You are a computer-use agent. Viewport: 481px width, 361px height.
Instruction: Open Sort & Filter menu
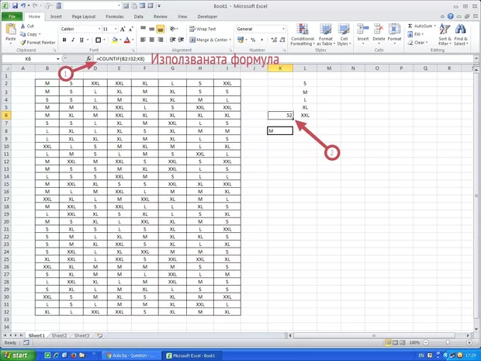click(x=445, y=35)
